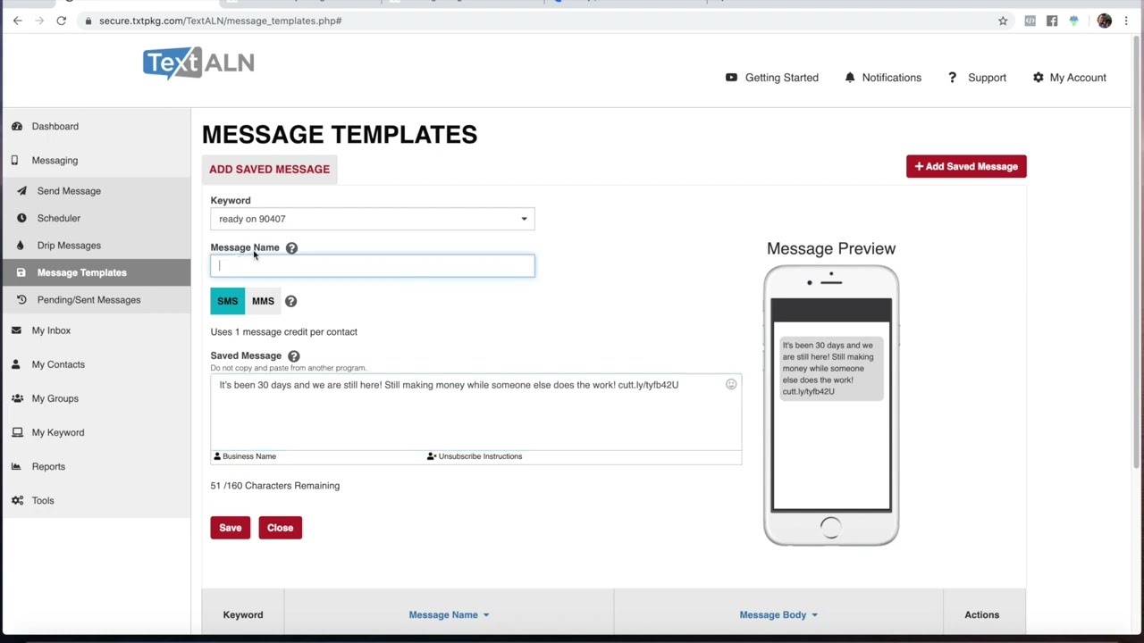
Task: Open the emoji picker in message box
Action: click(731, 384)
